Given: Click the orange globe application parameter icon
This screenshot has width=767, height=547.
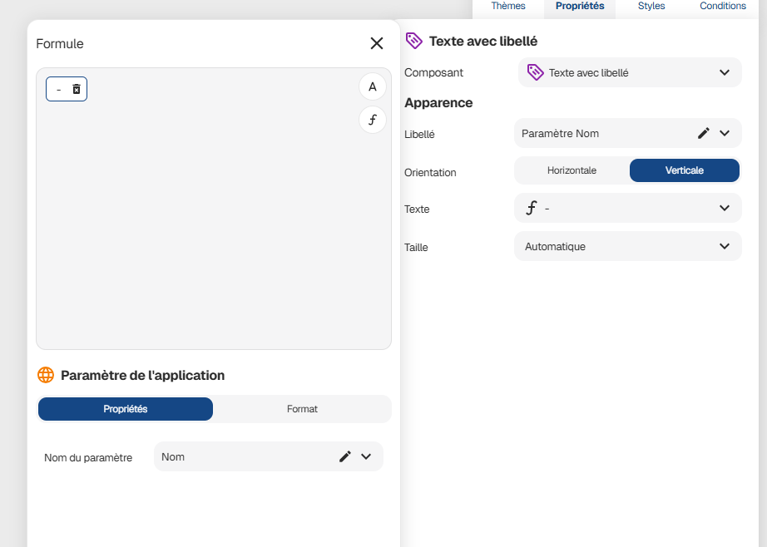Looking at the screenshot, I should [x=46, y=375].
